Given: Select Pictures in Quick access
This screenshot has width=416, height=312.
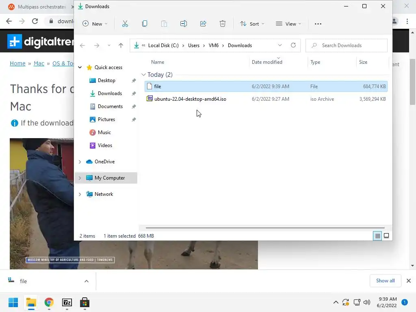Looking at the screenshot, I should point(106,119).
